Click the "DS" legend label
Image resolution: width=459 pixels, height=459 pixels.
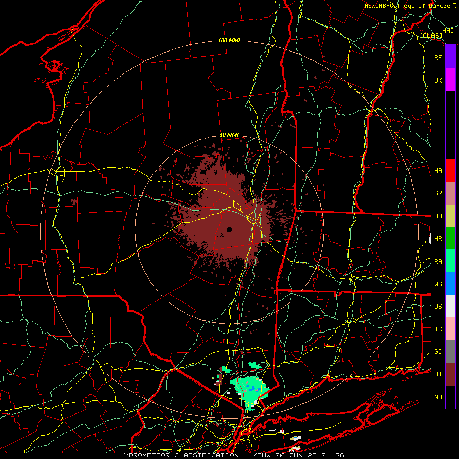coord(438,307)
